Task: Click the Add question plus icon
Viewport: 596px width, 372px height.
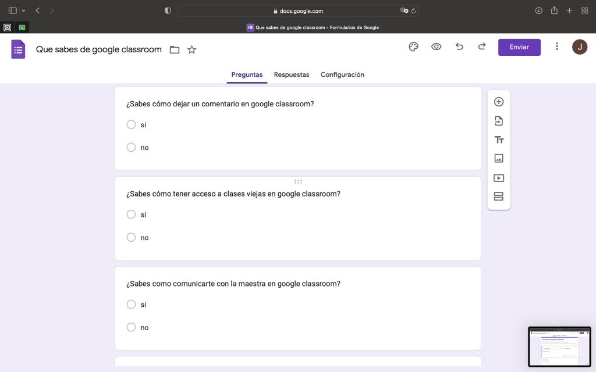Action: [x=498, y=102]
